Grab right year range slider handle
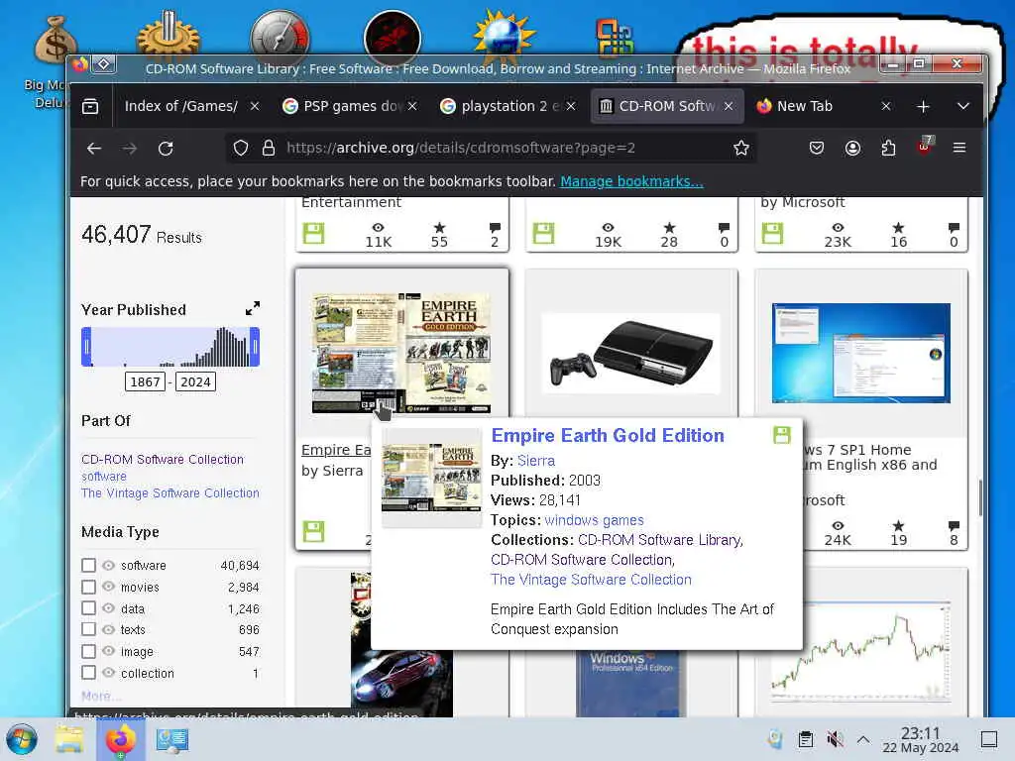The height and width of the screenshot is (761, 1015). click(255, 347)
